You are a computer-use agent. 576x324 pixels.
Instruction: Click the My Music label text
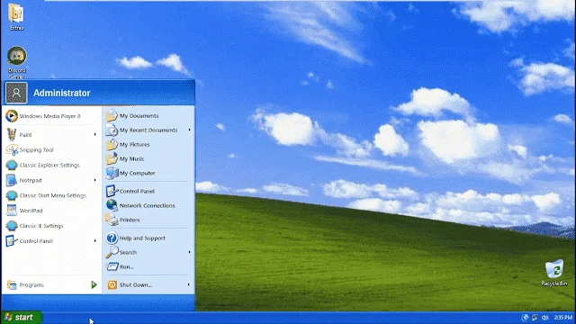click(x=131, y=159)
